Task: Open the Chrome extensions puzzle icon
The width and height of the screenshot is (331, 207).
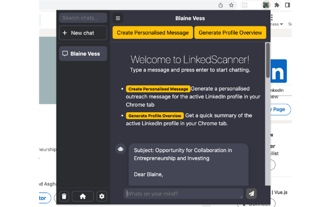Action: [277, 5]
